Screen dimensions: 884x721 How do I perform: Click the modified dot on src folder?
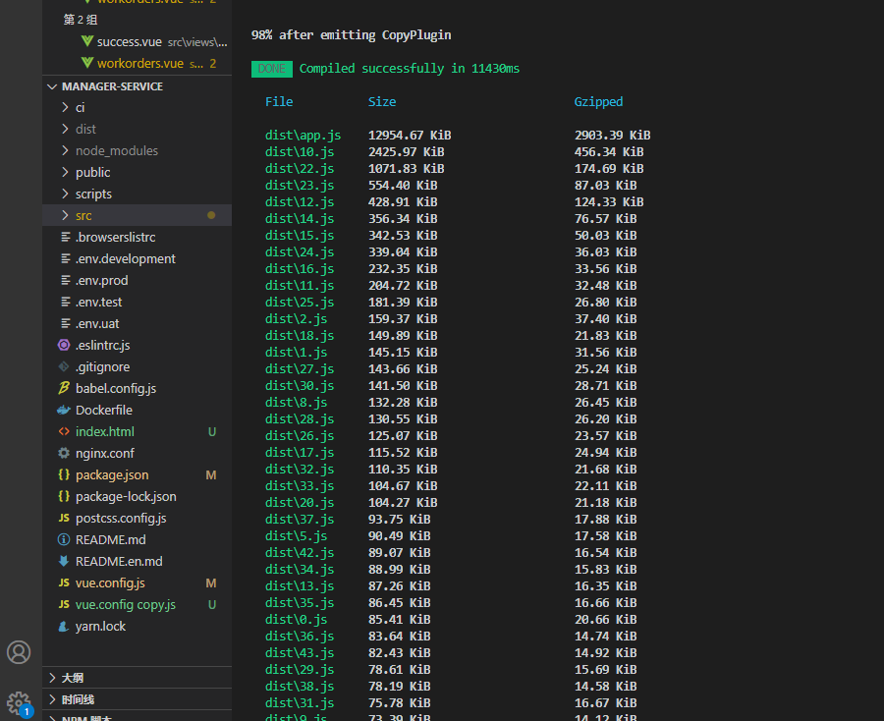211,215
